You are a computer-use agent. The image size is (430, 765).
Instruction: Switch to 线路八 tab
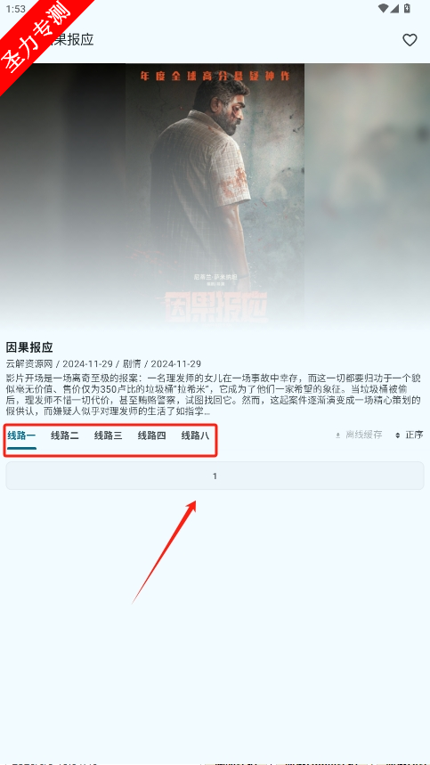pos(196,435)
